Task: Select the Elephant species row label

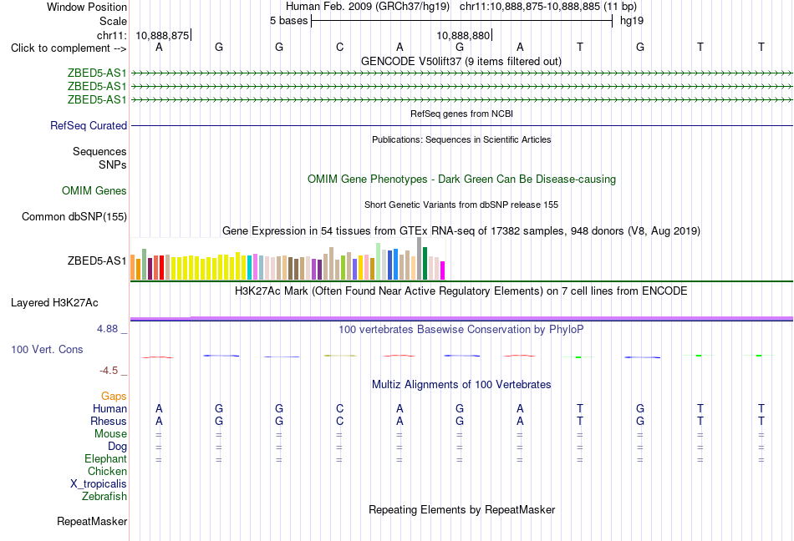Action: (105, 458)
